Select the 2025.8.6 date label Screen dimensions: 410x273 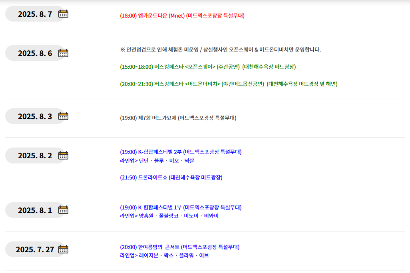point(34,52)
